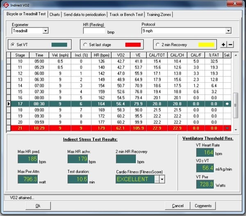This screenshot has height=216, width=246.
Task: Open the Ergometer Treadmill dropdown
Action: [x=46, y=31]
